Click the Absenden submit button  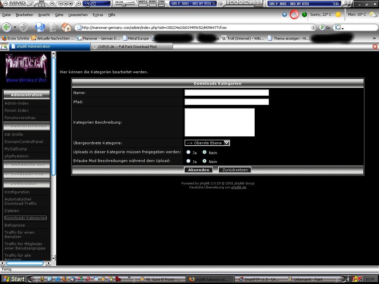(198, 170)
